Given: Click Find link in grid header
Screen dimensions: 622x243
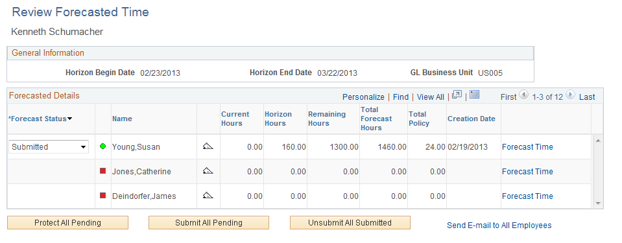Looking at the screenshot, I should (401, 97).
